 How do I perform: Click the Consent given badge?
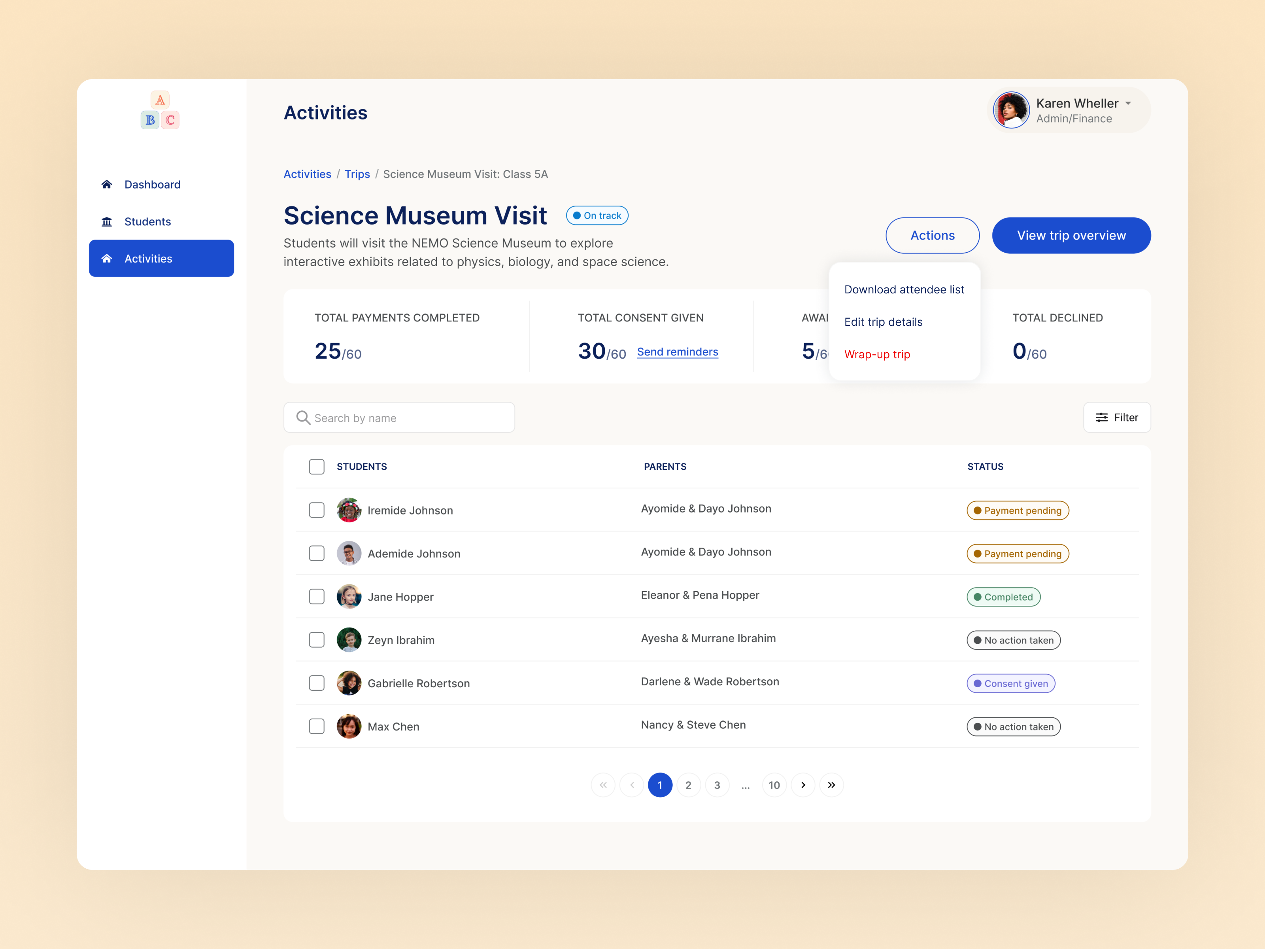click(x=1010, y=683)
